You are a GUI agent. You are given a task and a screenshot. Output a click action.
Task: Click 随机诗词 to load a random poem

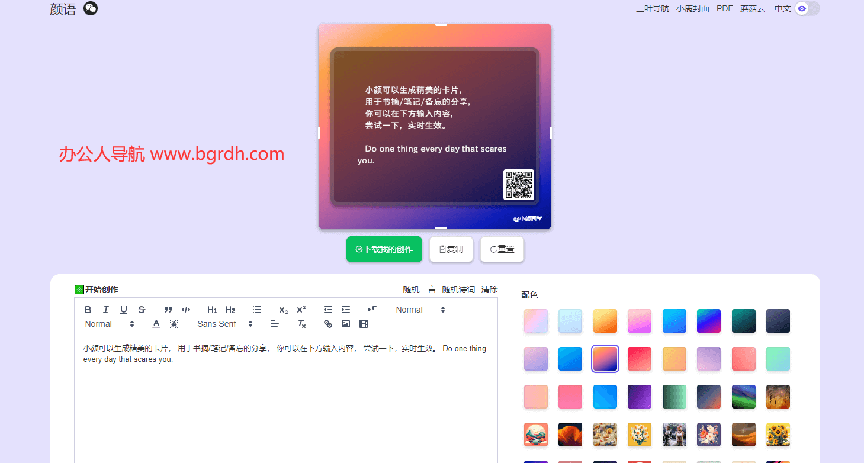coord(458,290)
